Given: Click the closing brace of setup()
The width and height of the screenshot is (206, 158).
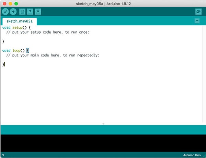Looking at the screenshot, I should coord(3,41).
